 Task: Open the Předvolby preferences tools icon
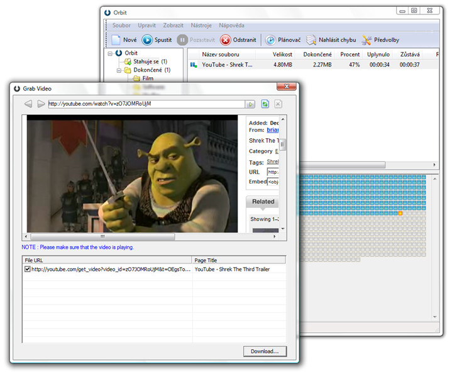pyautogui.click(x=367, y=40)
